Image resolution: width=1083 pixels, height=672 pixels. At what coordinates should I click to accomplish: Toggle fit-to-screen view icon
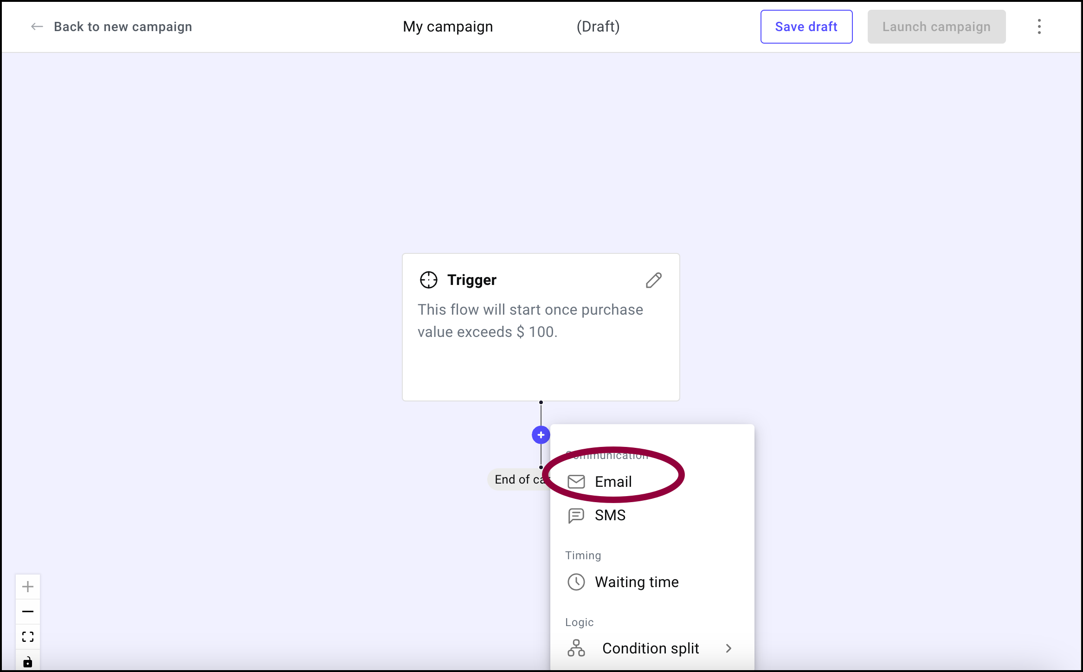pos(27,636)
